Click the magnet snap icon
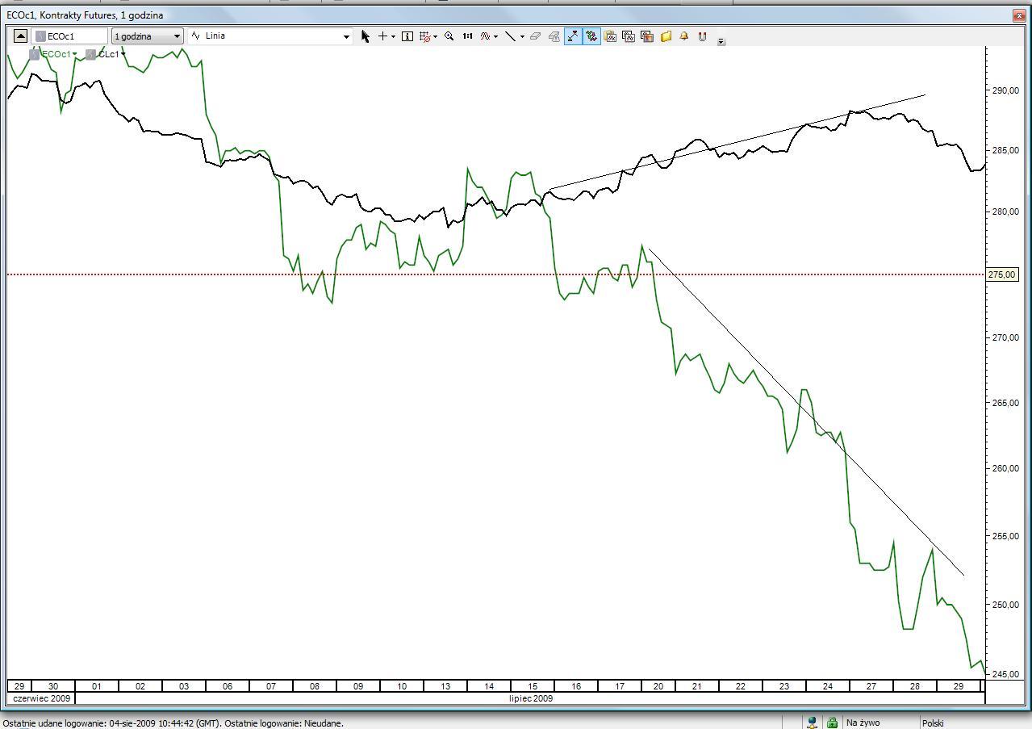This screenshot has height=729, width=1032. point(702,36)
